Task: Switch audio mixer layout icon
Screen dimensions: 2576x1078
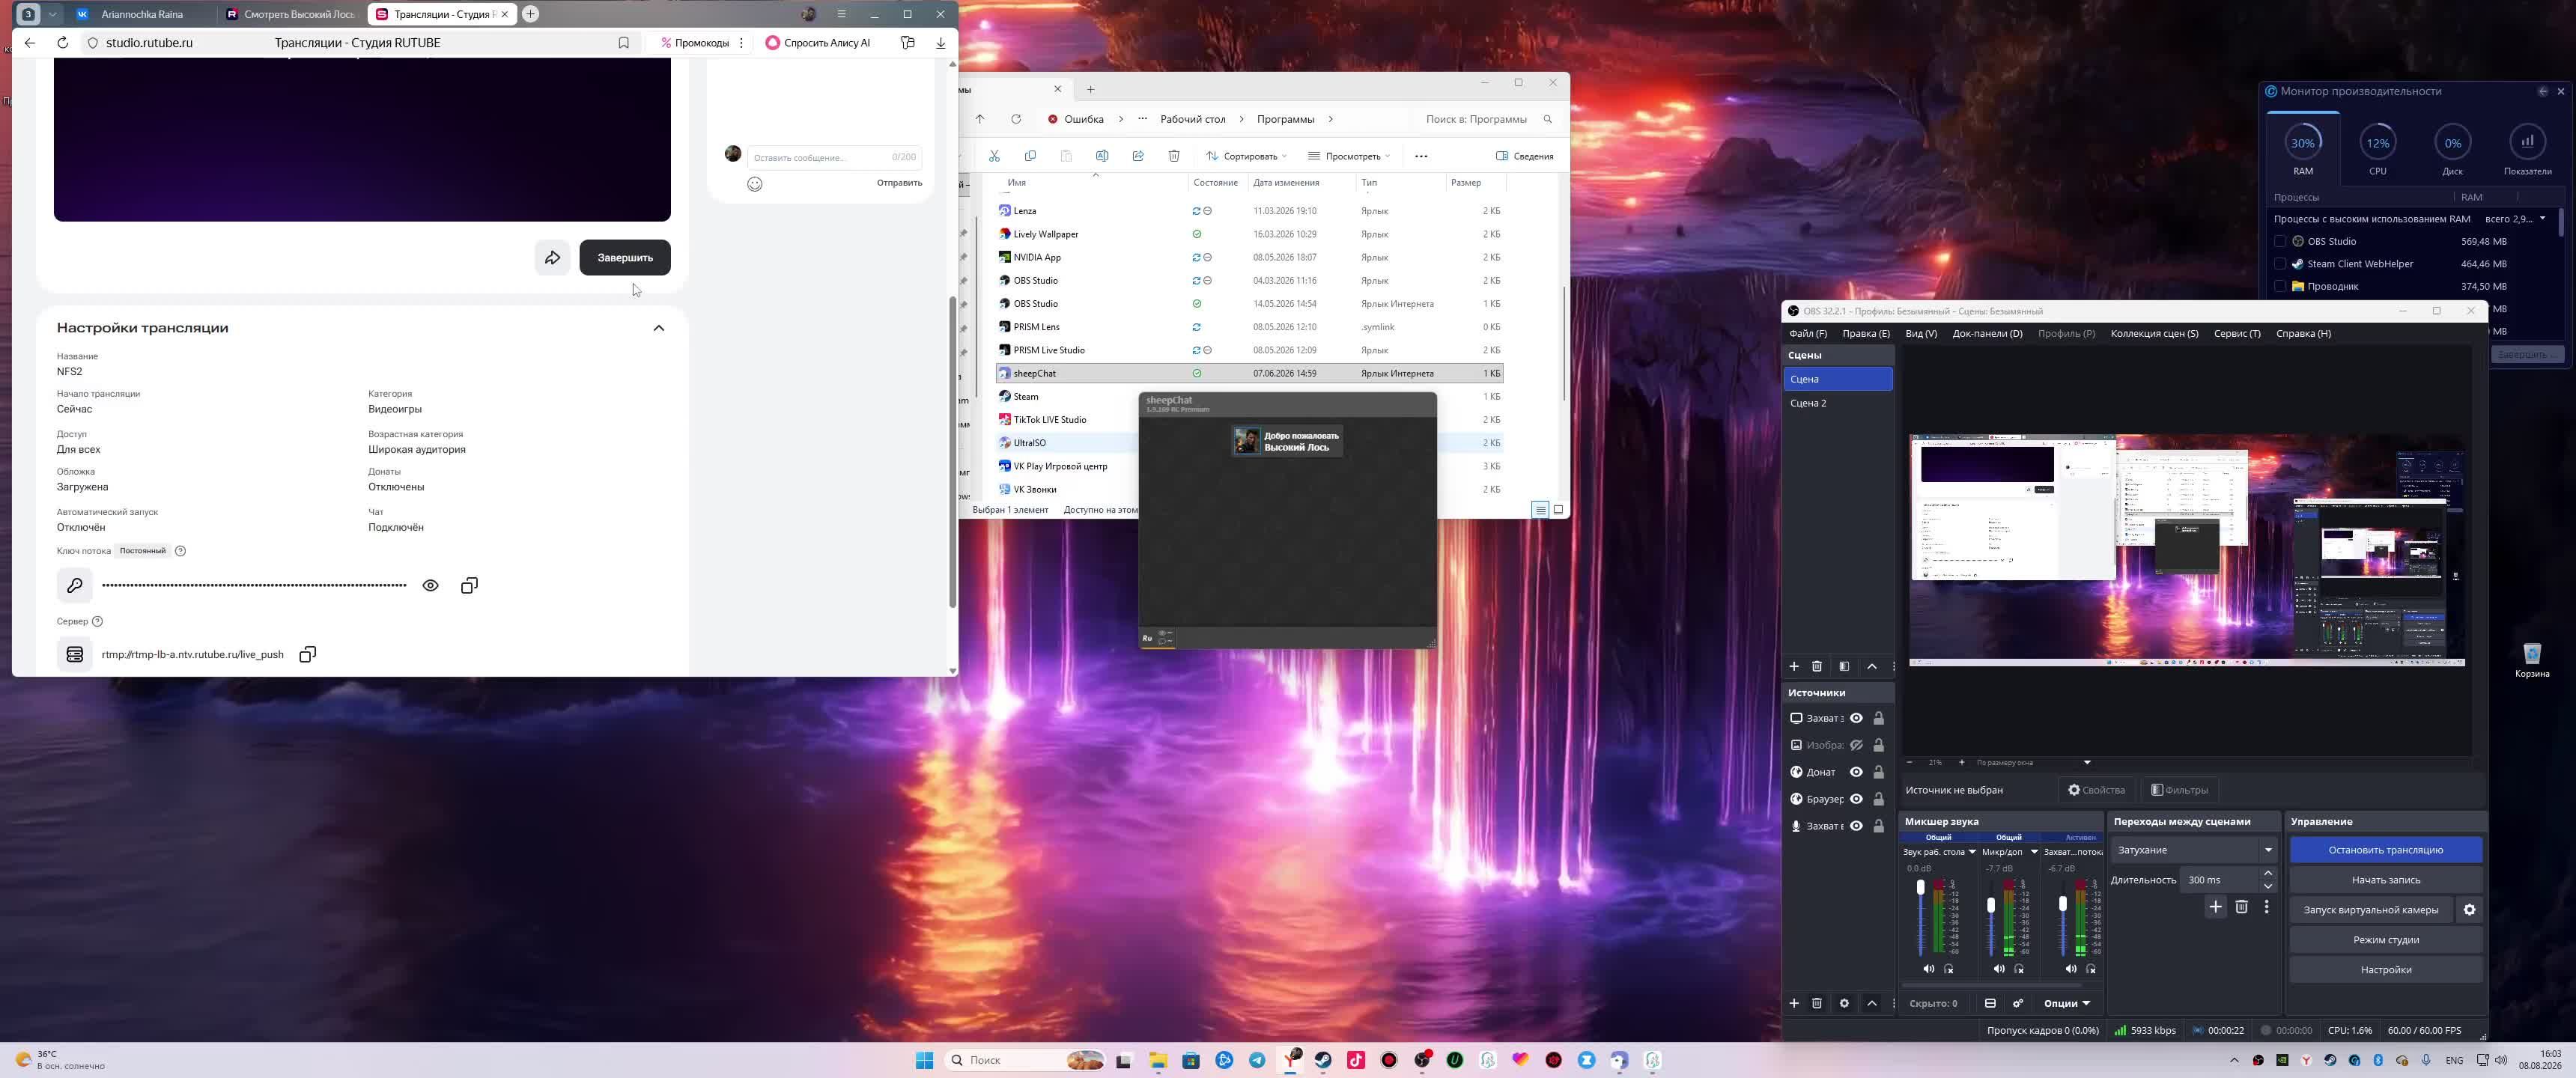Action: coord(1990,1003)
